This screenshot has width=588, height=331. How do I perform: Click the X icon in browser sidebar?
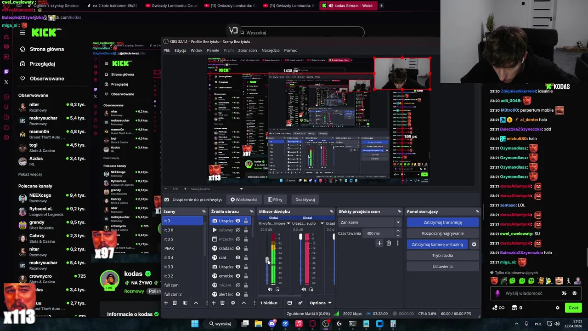tap(6, 82)
